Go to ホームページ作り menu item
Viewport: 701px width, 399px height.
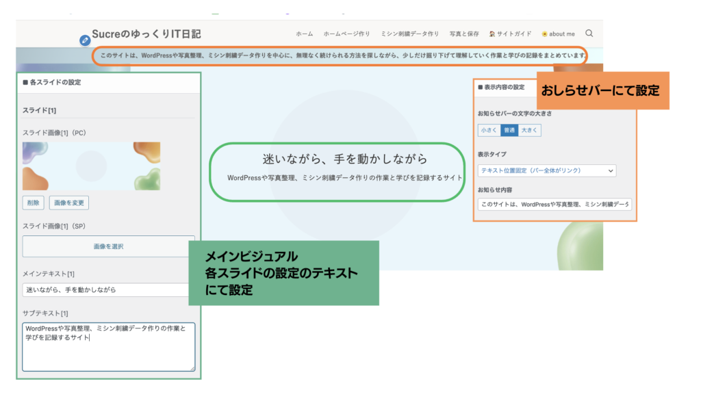346,34
